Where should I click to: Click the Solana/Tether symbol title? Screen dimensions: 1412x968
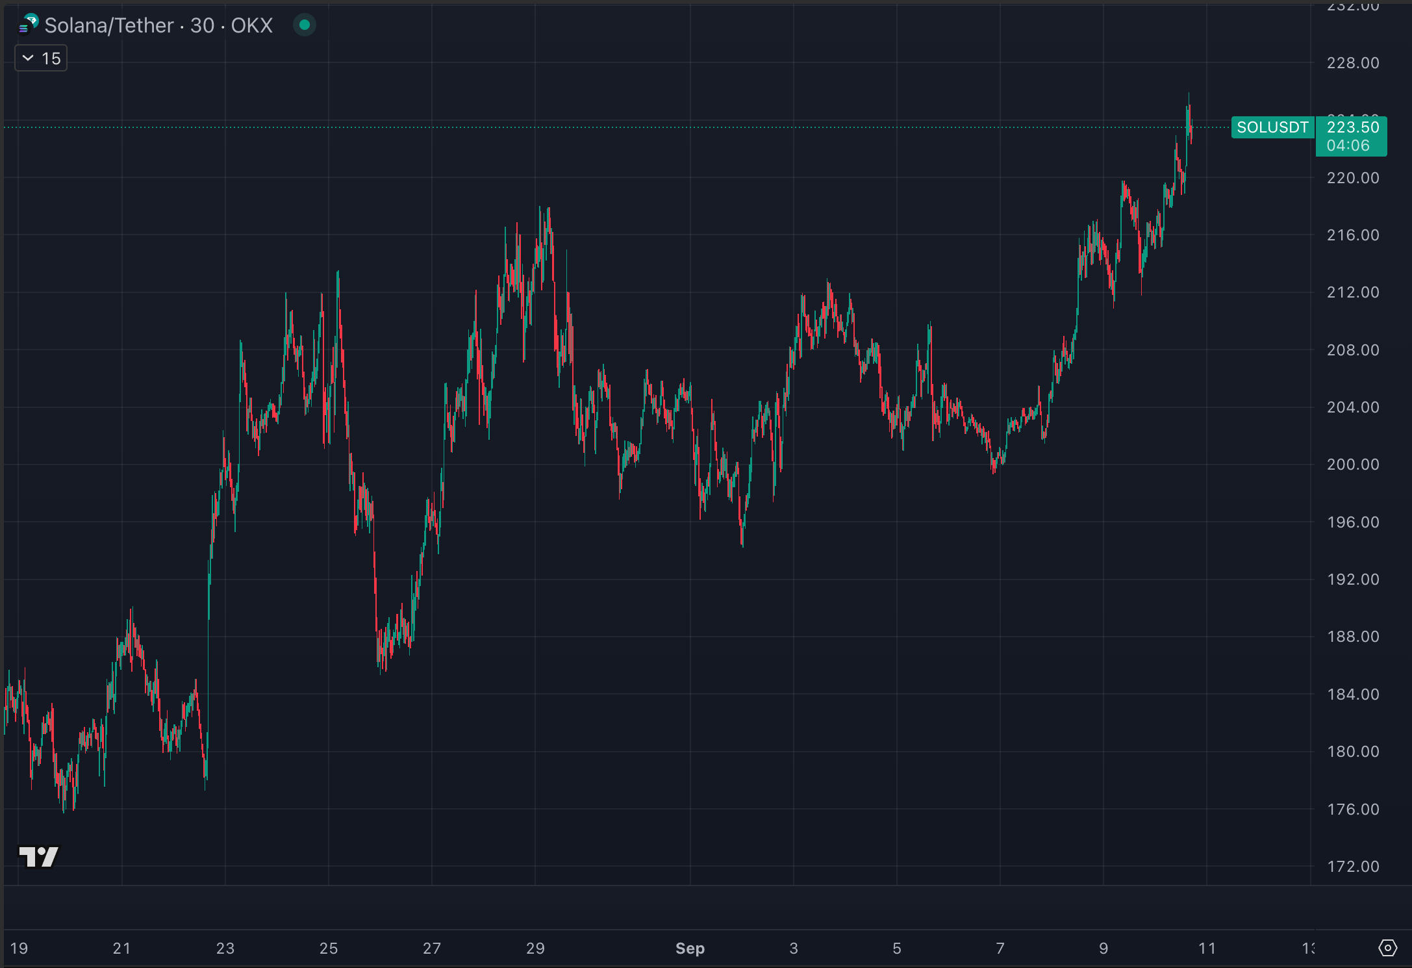109,25
